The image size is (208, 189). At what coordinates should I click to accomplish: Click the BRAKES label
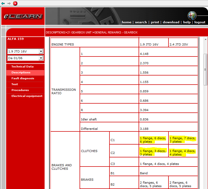pyautogui.click(x=87, y=180)
